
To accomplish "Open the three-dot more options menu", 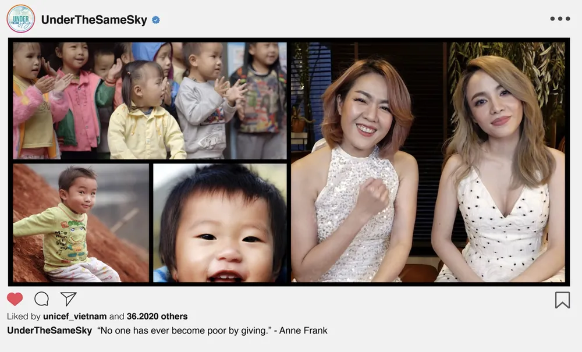I will pyautogui.click(x=560, y=19).
